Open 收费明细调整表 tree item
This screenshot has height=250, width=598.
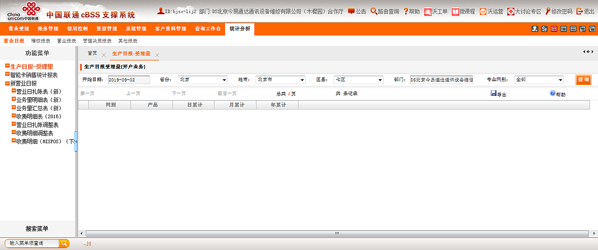35,133
